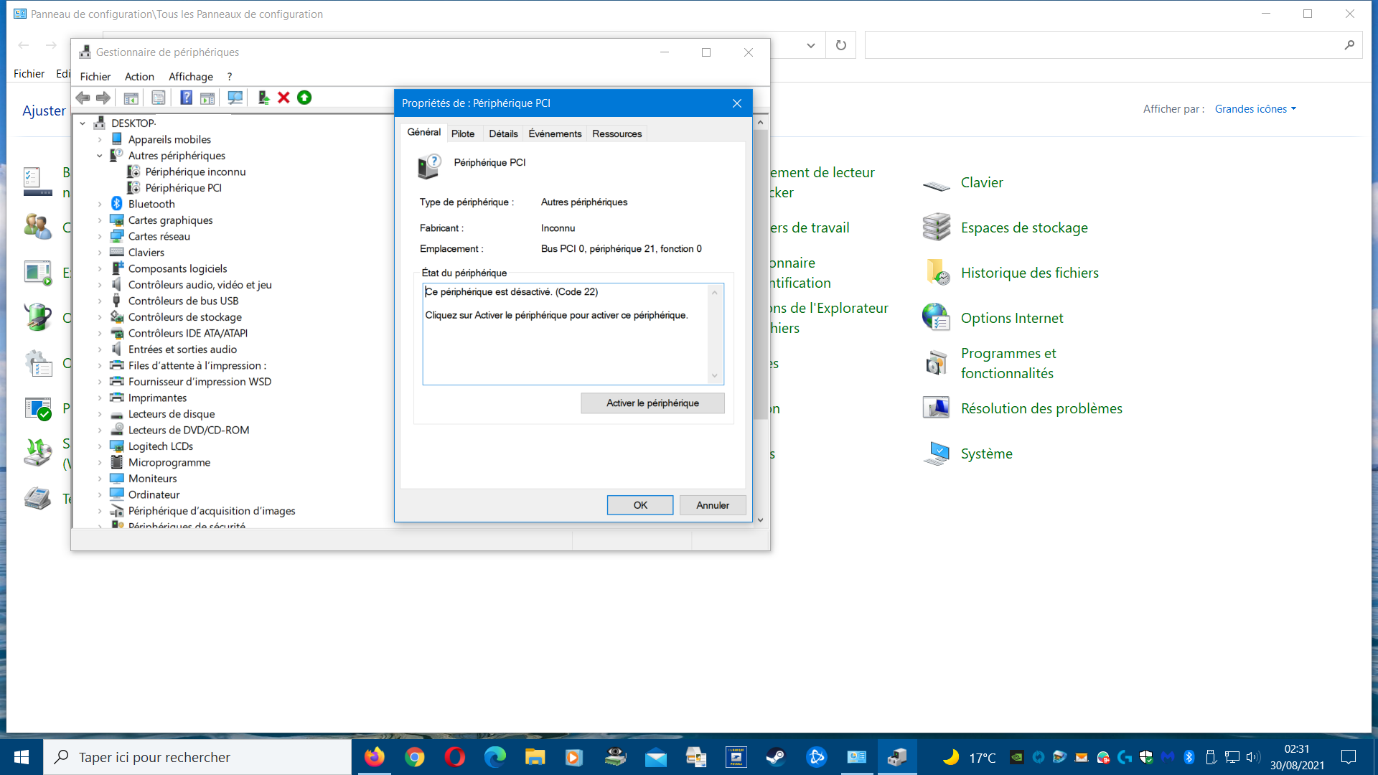Switch to the Événements tab

555,133
